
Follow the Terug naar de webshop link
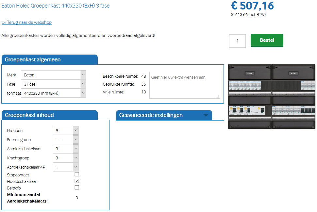(x=26, y=22)
